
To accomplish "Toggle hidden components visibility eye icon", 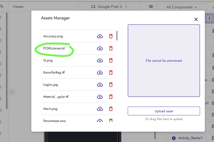I will click(x=151, y=7).
